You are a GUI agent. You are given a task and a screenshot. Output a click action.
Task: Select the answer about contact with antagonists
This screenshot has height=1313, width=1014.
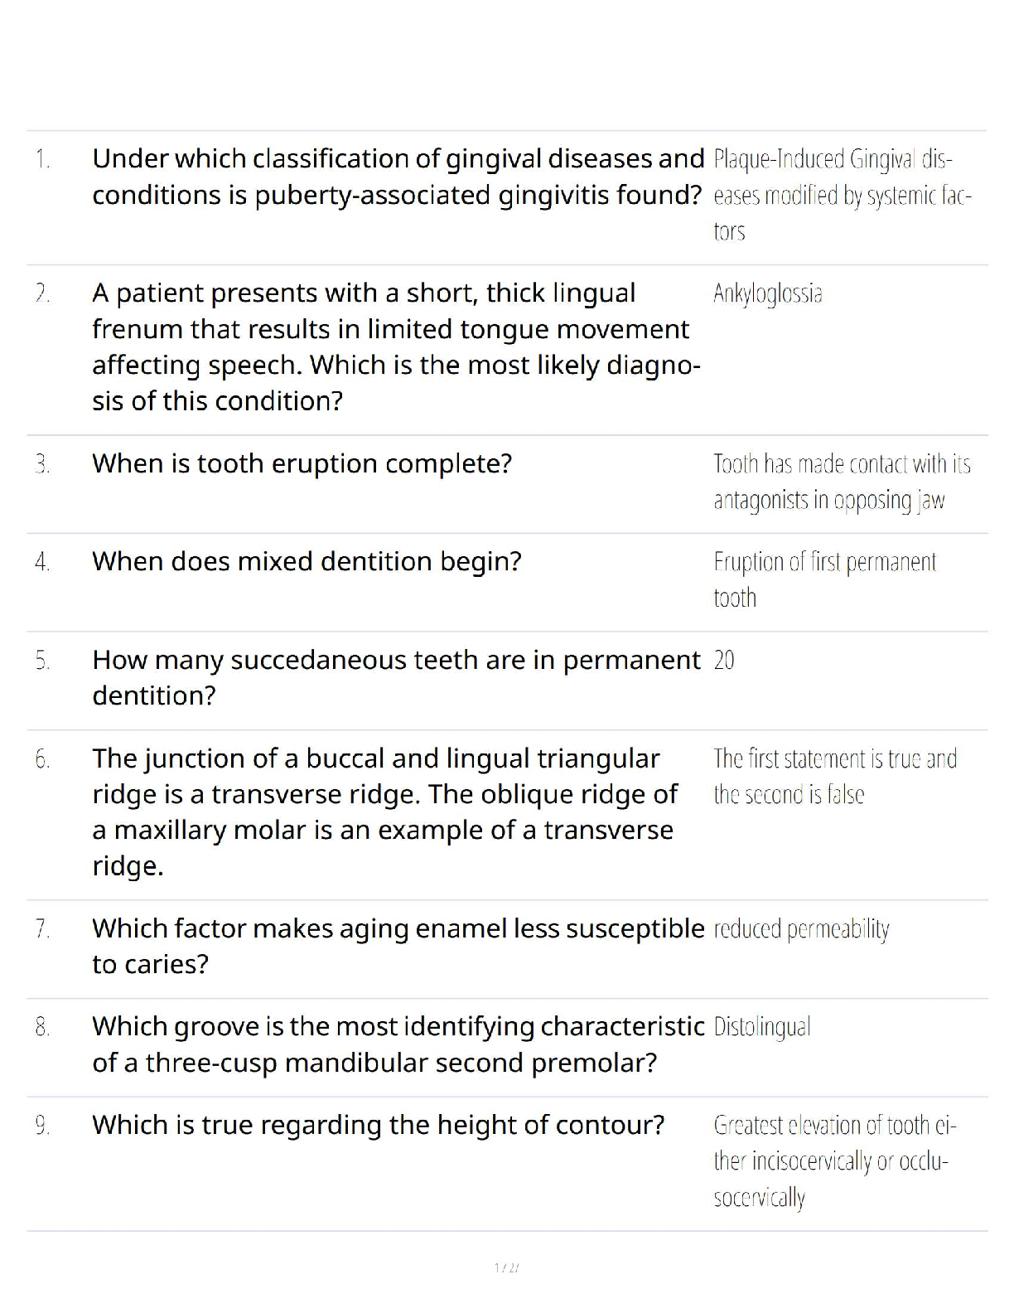point(841,482)
